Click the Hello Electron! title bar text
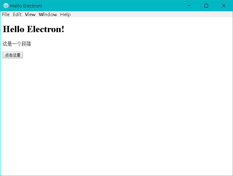 pyautogui.click(x=26, y=6)
